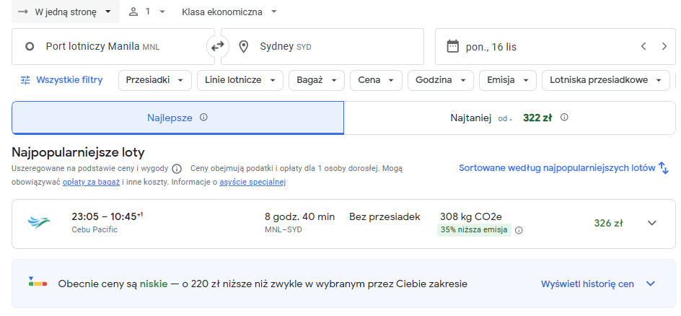Open Wszystkie filtry panel
This screenshot has height=316, width=681.
pyautogui.click(x=61, y=80)
